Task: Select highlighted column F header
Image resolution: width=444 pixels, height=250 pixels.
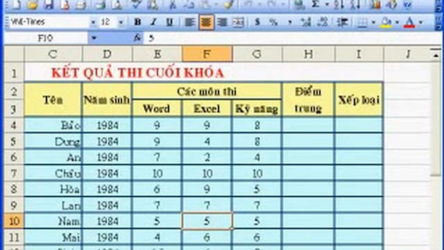Action: (x=207, y=54)
